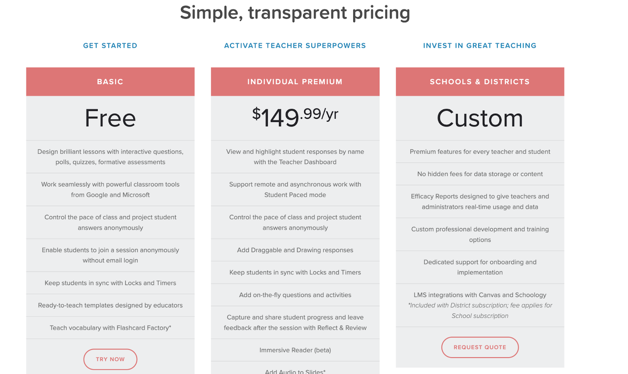Select the SCHOOLS & DISTRICTS plan header
The image size is (628, 374).
[x=480, y=82]
